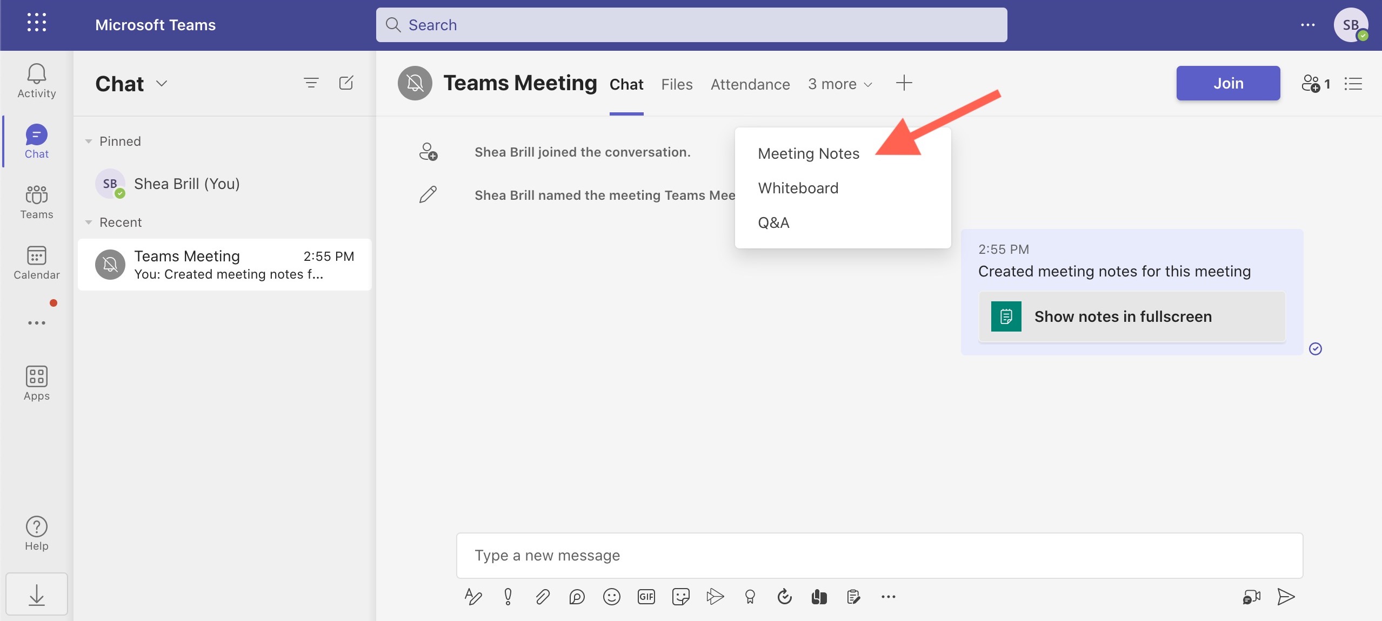Open chat filter options
Image resolution: width=1382 pixels, height=621 pixels.
coord(311,83)
